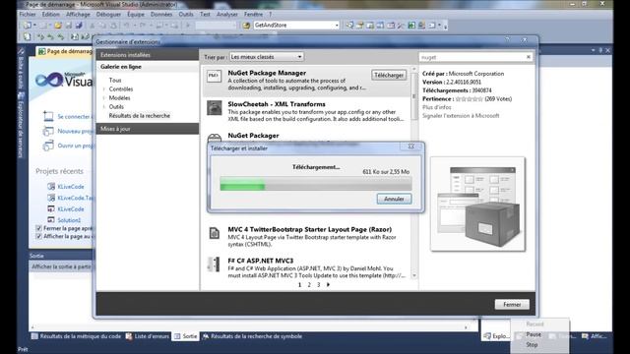Click the Télécharger button for NuGet Package Manager
The height and width of the screenshot is (354, 630).
point(389,75)
